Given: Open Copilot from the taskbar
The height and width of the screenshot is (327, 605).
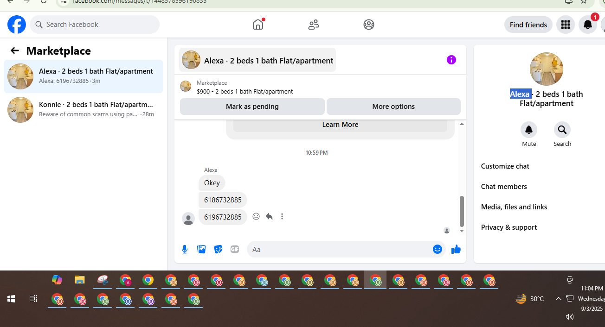Looking at the screenshot, I should [57, 280].
